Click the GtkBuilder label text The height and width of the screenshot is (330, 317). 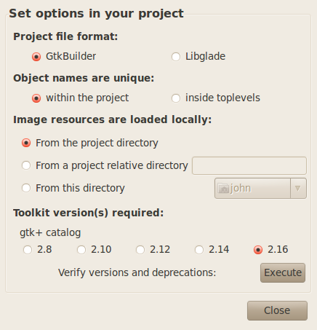[71, 56]
